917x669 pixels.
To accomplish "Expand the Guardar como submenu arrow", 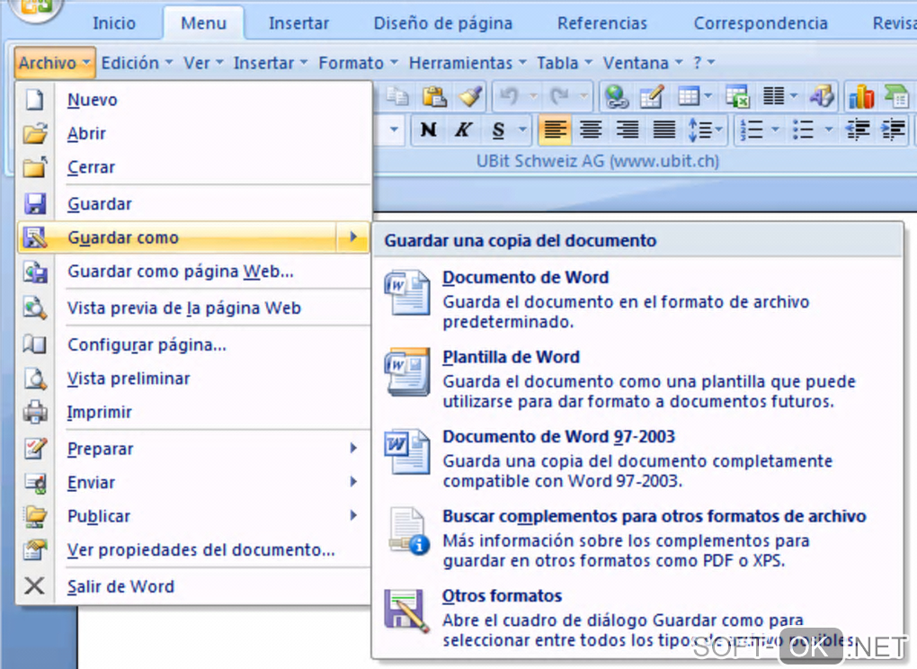I will point(353,236).
